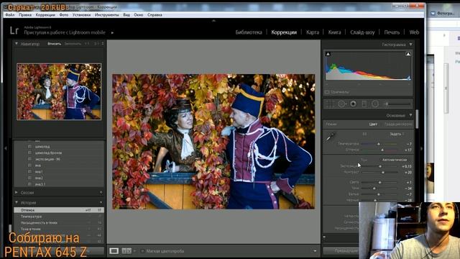
Task: Select Градации серого treatment mode
Action: (398, 124)
